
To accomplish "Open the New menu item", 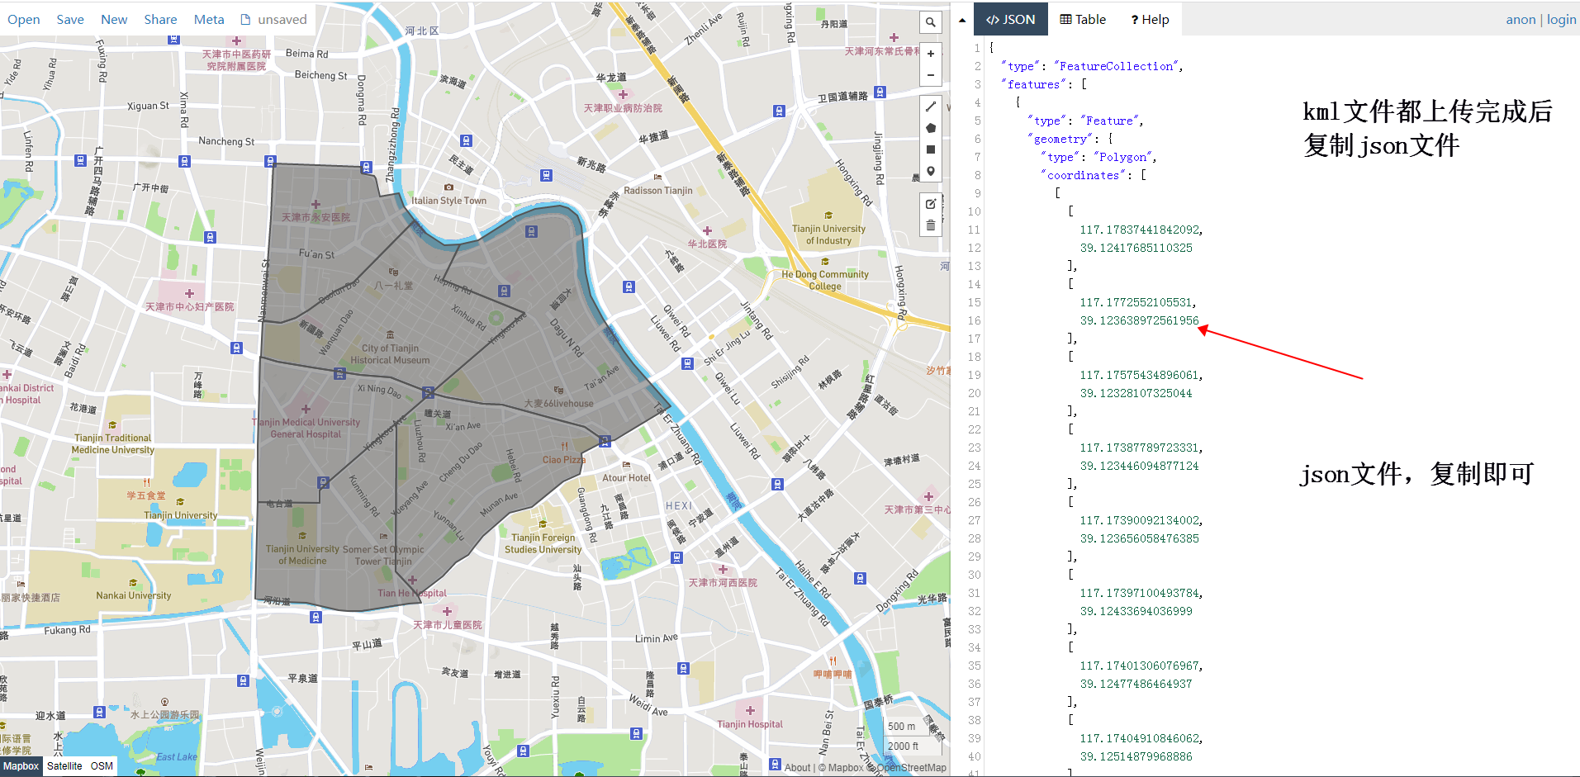I will click(114, 20).
